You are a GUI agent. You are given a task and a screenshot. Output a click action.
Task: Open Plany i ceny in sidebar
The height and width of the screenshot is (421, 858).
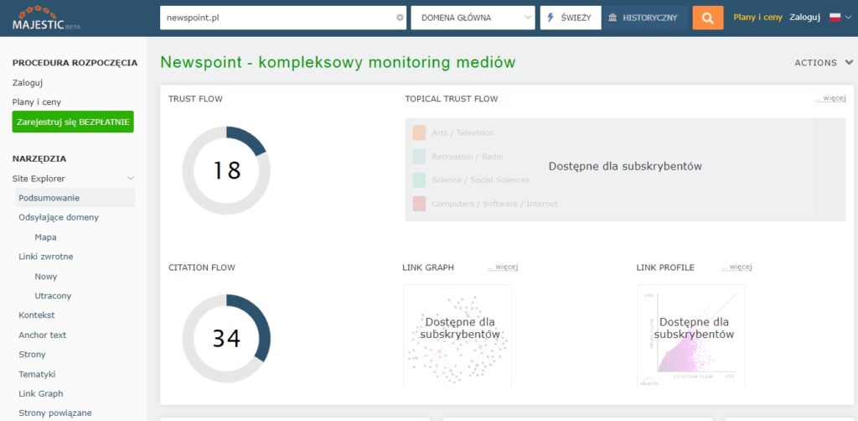coord(37,101)
